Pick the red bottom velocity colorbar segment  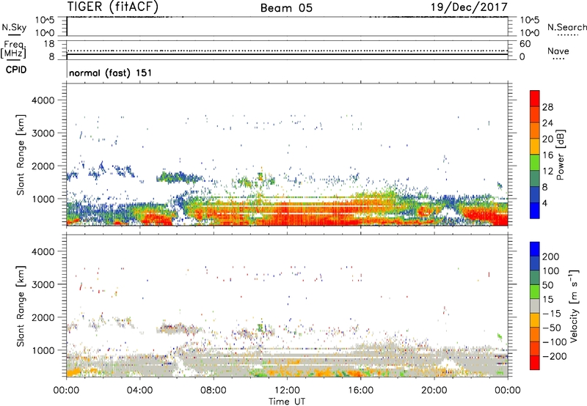535,363
